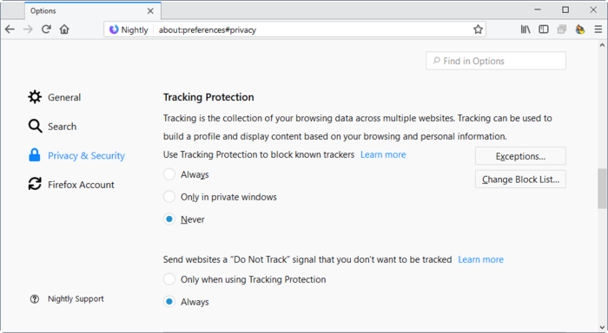Open the hamburger application menu
Viewport: 608px width, 333px height.
coord(598,29)
